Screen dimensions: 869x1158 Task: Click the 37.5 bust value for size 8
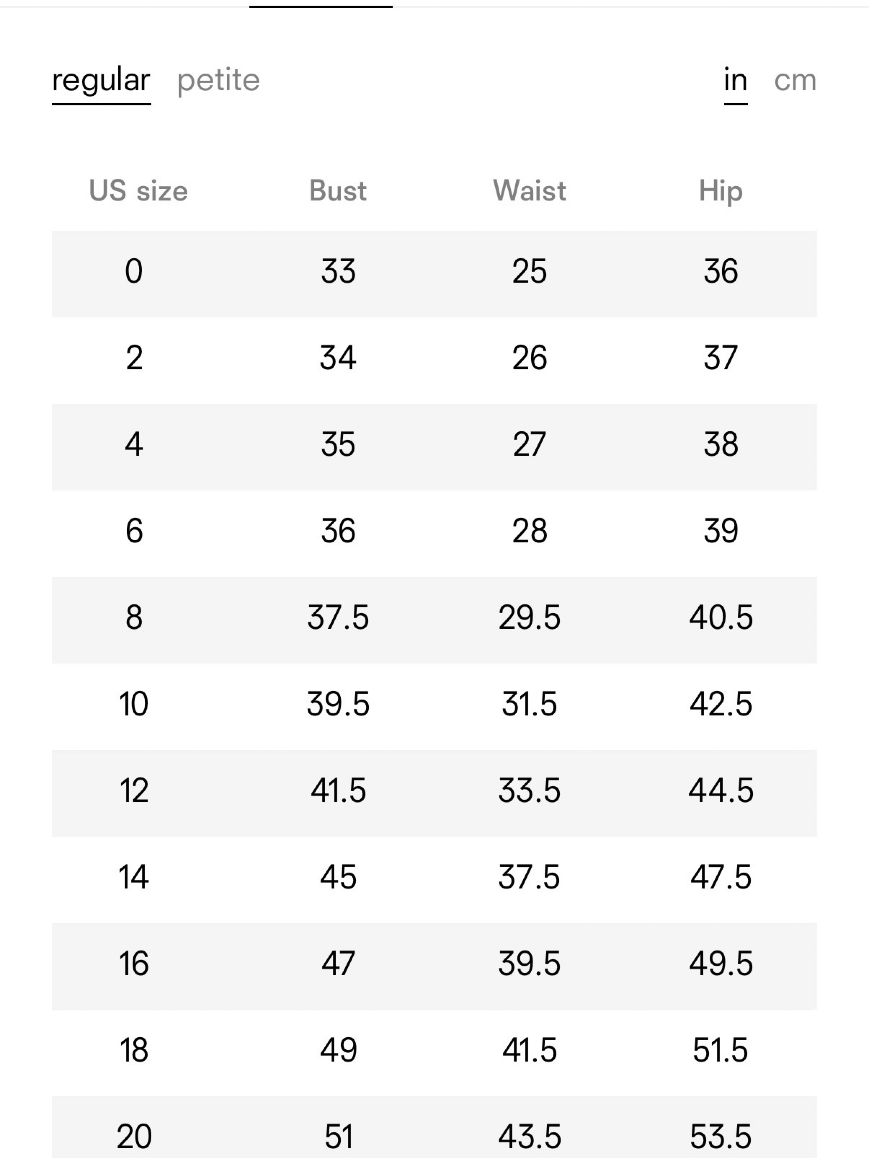pyautogui.click(x=338, y=618)
